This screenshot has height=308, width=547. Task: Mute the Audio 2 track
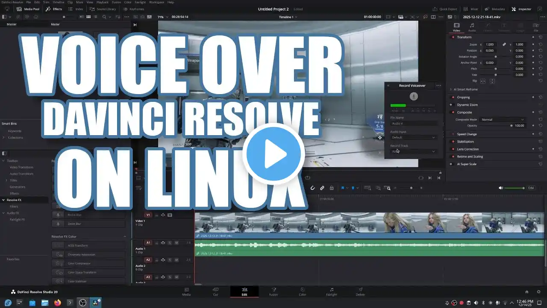(x=176, y=260)
